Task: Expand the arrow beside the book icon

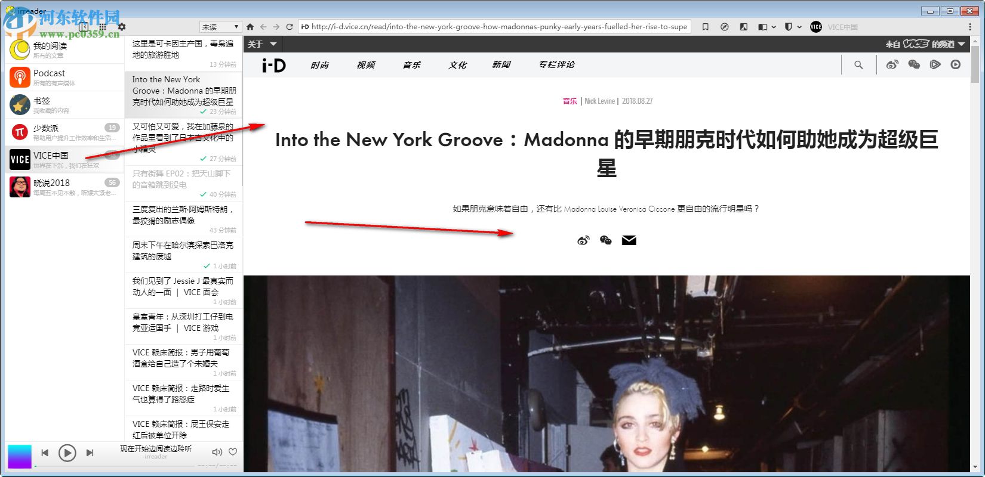Action: point(774,27)
